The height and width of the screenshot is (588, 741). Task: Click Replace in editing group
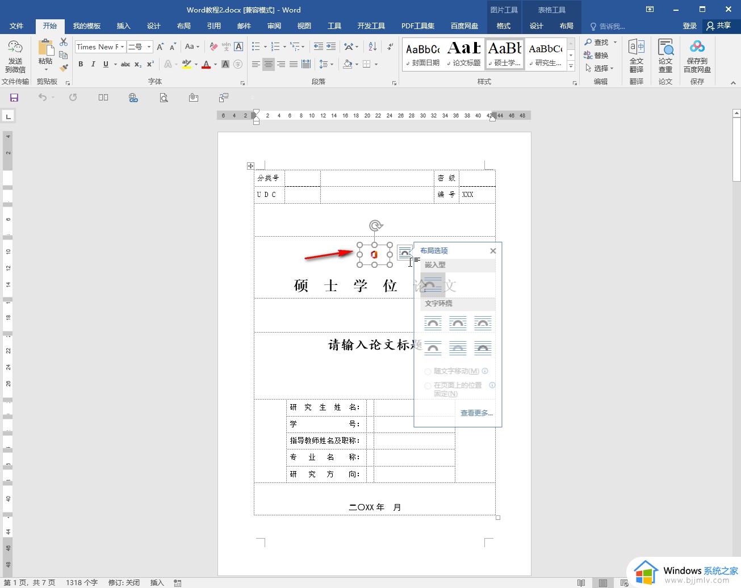pyautogui.click(x=596, y=56)
